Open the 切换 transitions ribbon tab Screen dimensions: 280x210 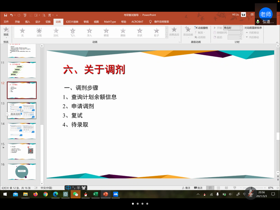coord(48,21)
